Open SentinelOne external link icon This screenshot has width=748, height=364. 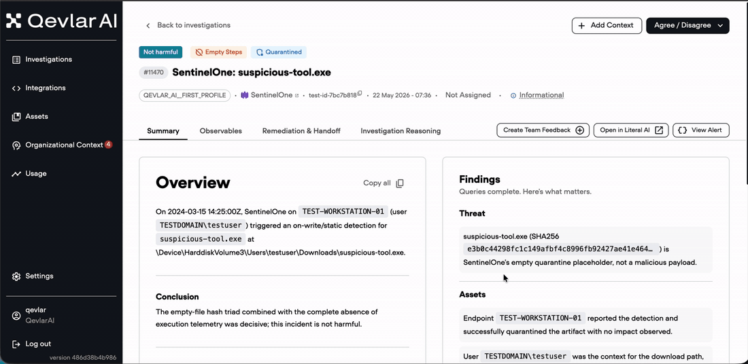(296, 96)
